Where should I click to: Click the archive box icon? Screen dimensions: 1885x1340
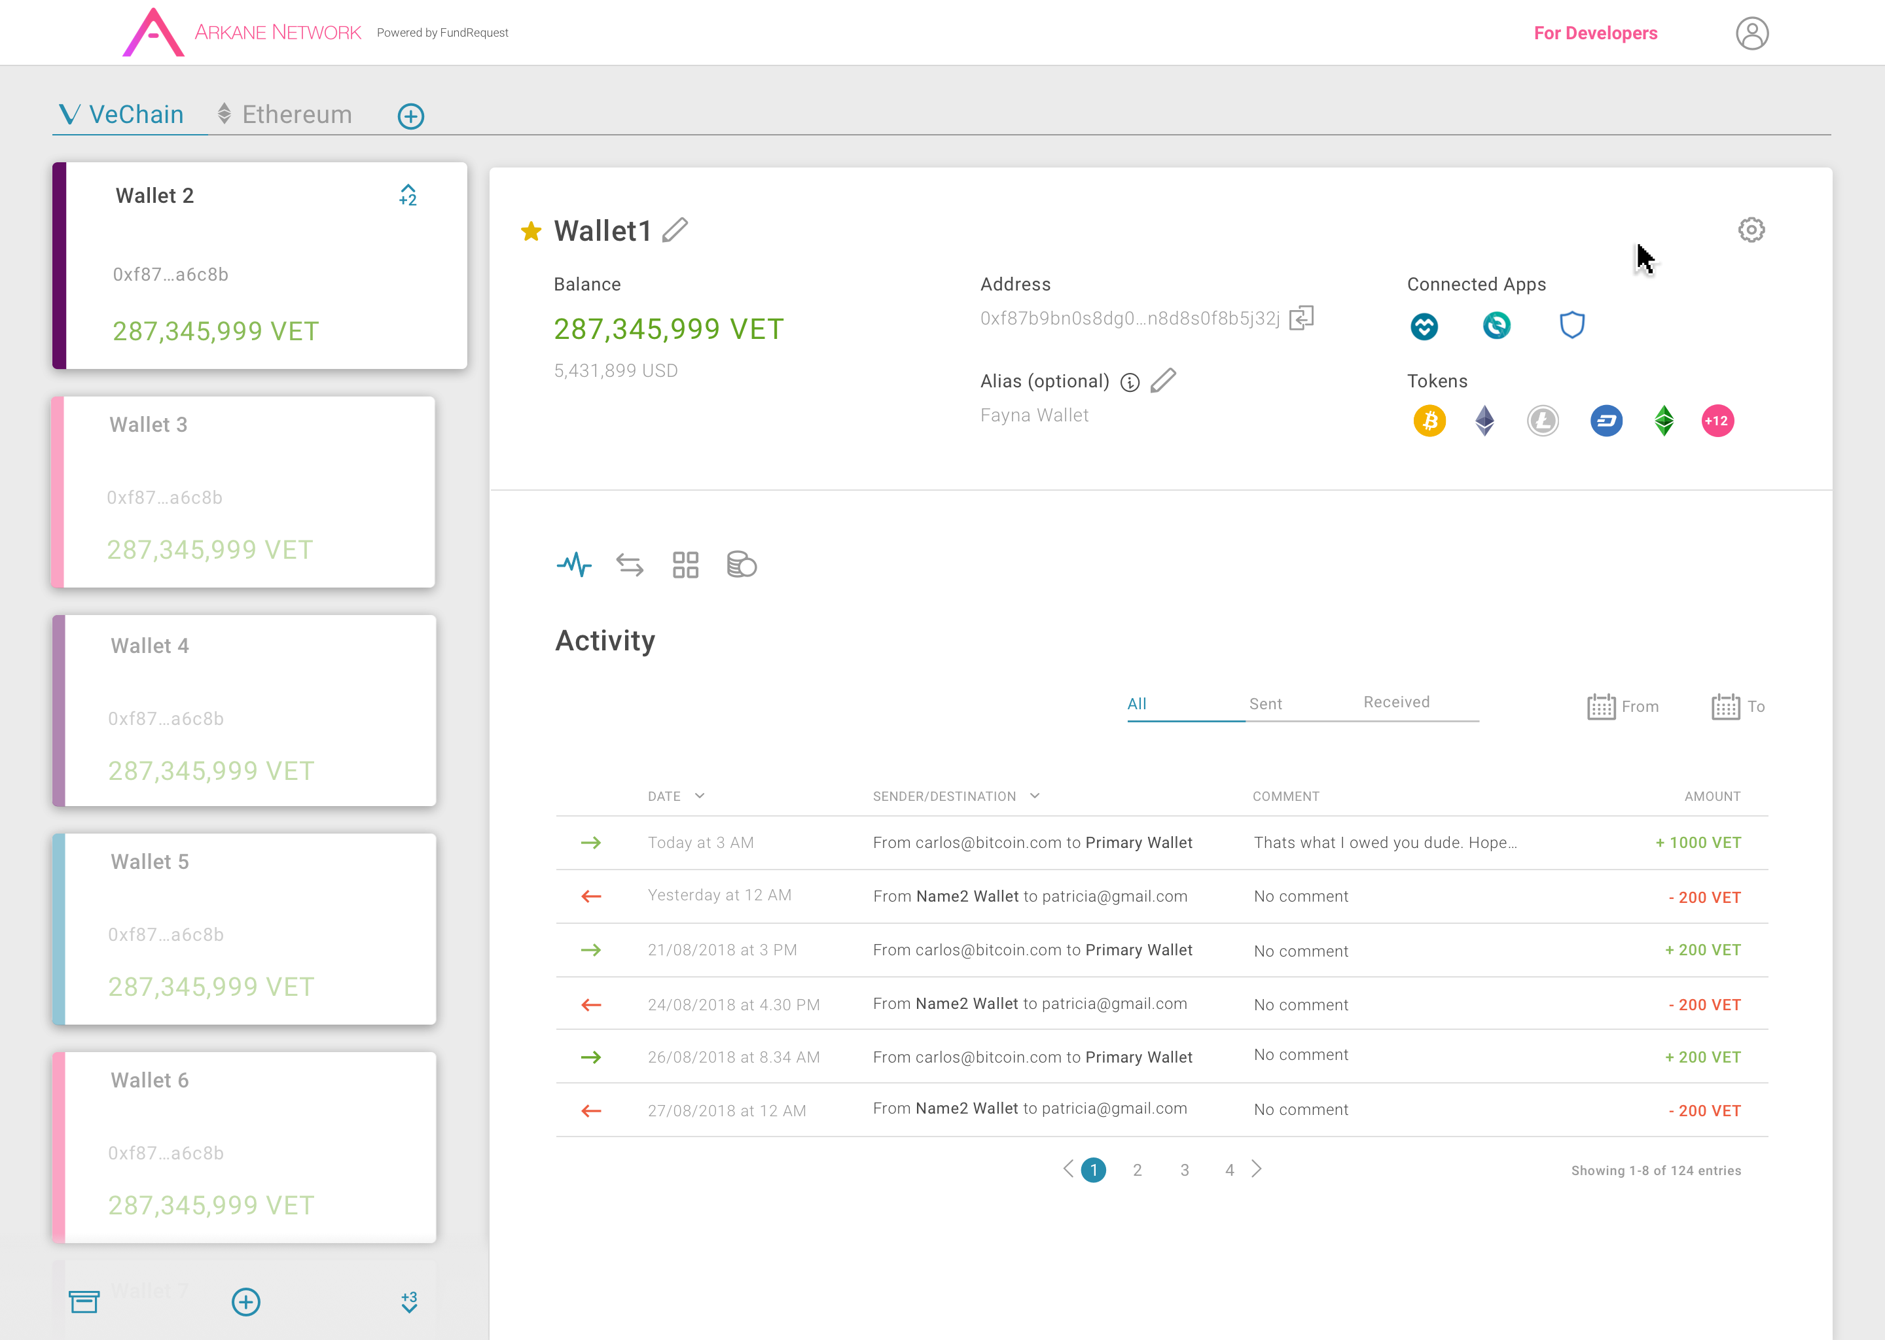pos(84,1301)
